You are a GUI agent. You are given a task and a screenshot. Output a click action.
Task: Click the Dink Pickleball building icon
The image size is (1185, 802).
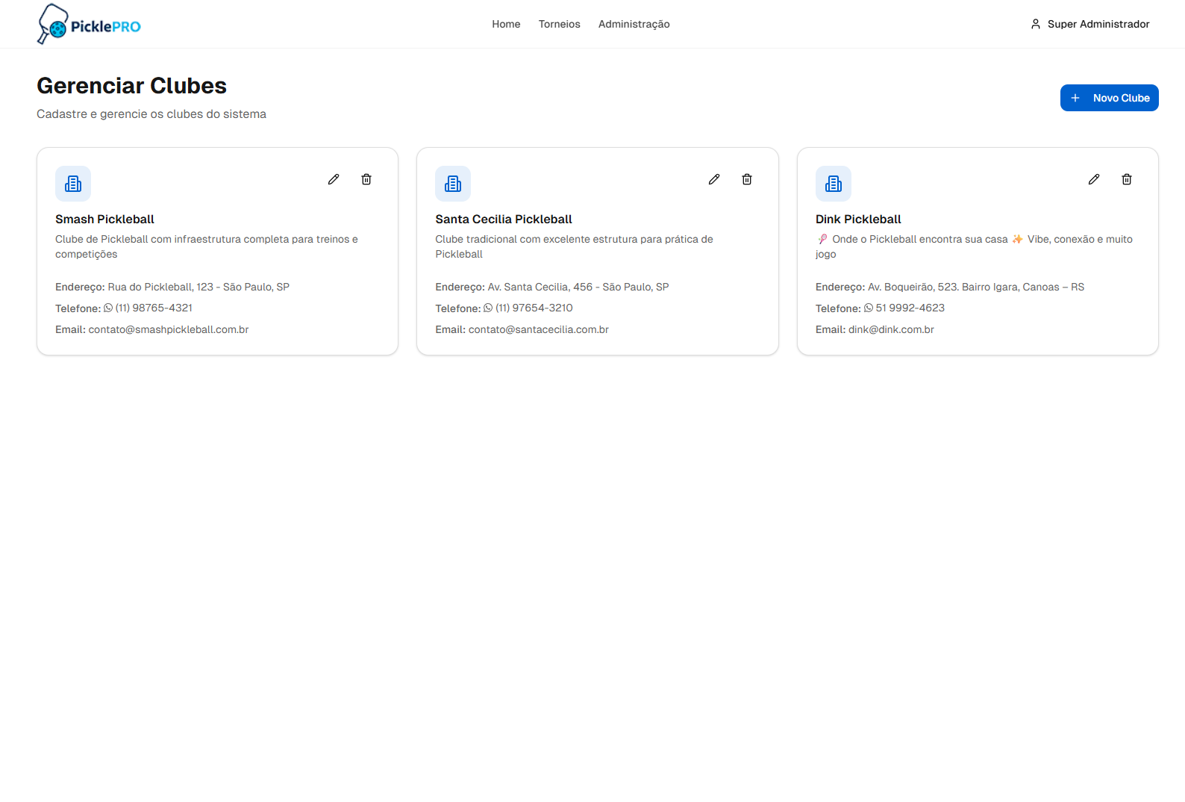834,184
